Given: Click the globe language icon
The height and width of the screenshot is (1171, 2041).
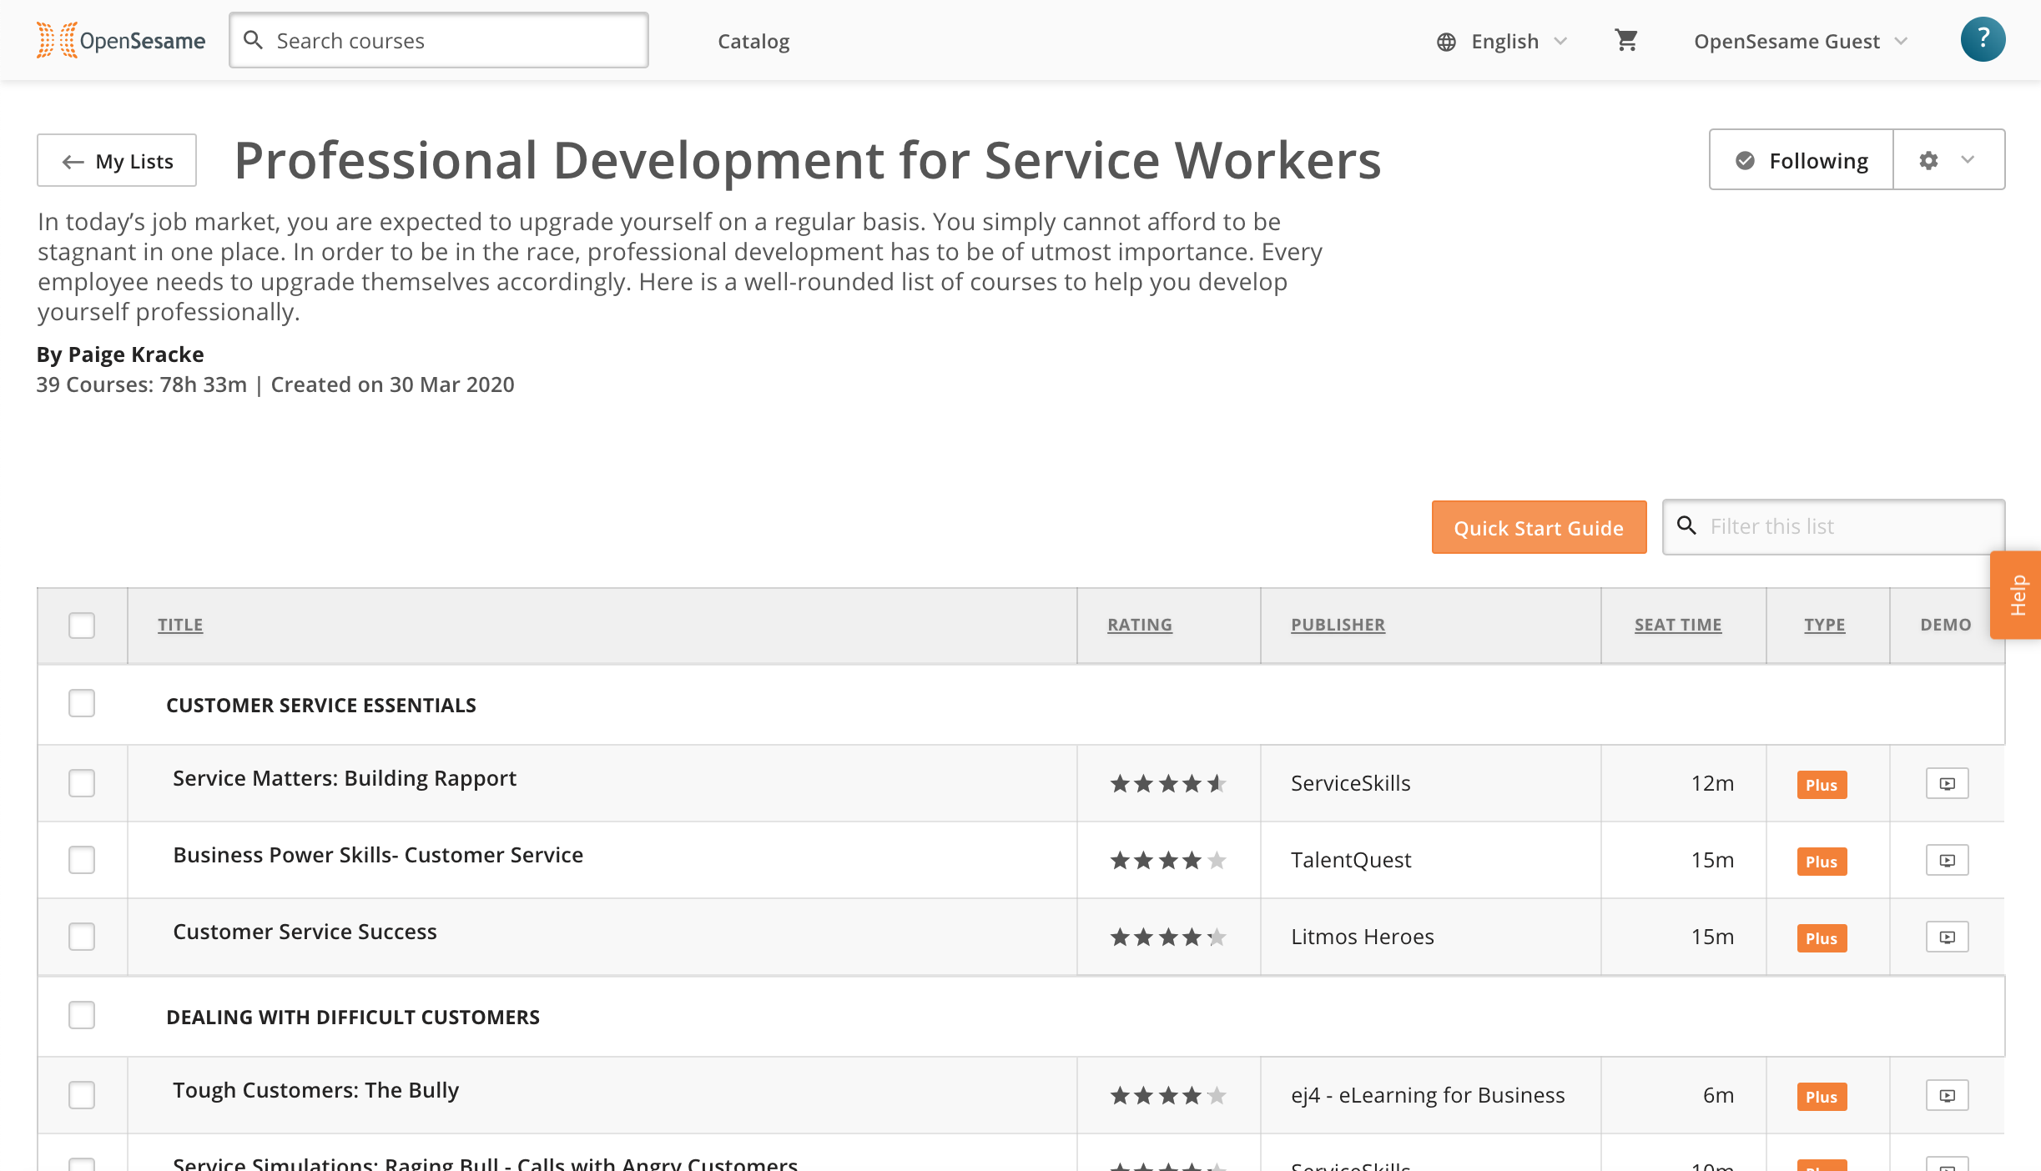Looking at the screenshot, I should click(1446, 42).
